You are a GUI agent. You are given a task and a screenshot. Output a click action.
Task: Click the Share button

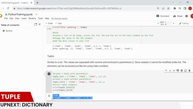[x=178, y=16]
